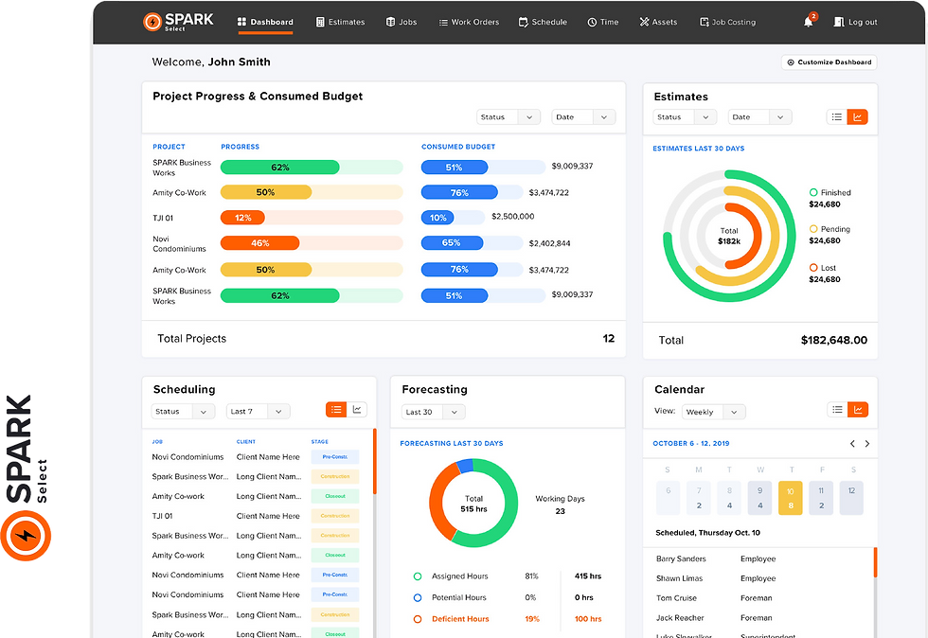The image size is (928, 638).
Task: Open the notifications bell
Action: point(809,22)
